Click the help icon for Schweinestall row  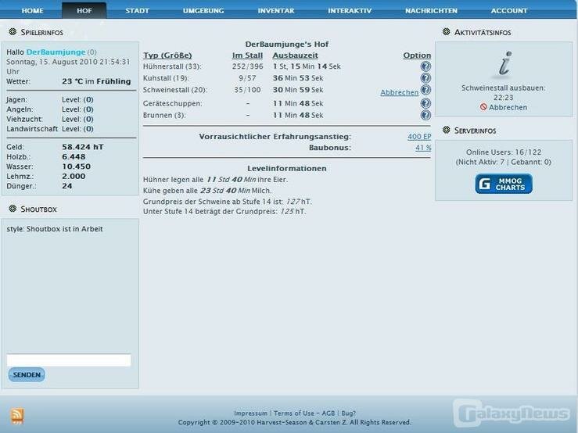(425, 90)
